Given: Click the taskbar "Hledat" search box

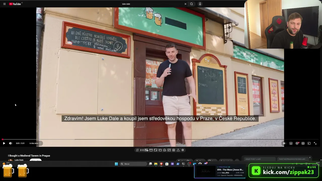Looking at the screenshot, I should tap(133, 164).
